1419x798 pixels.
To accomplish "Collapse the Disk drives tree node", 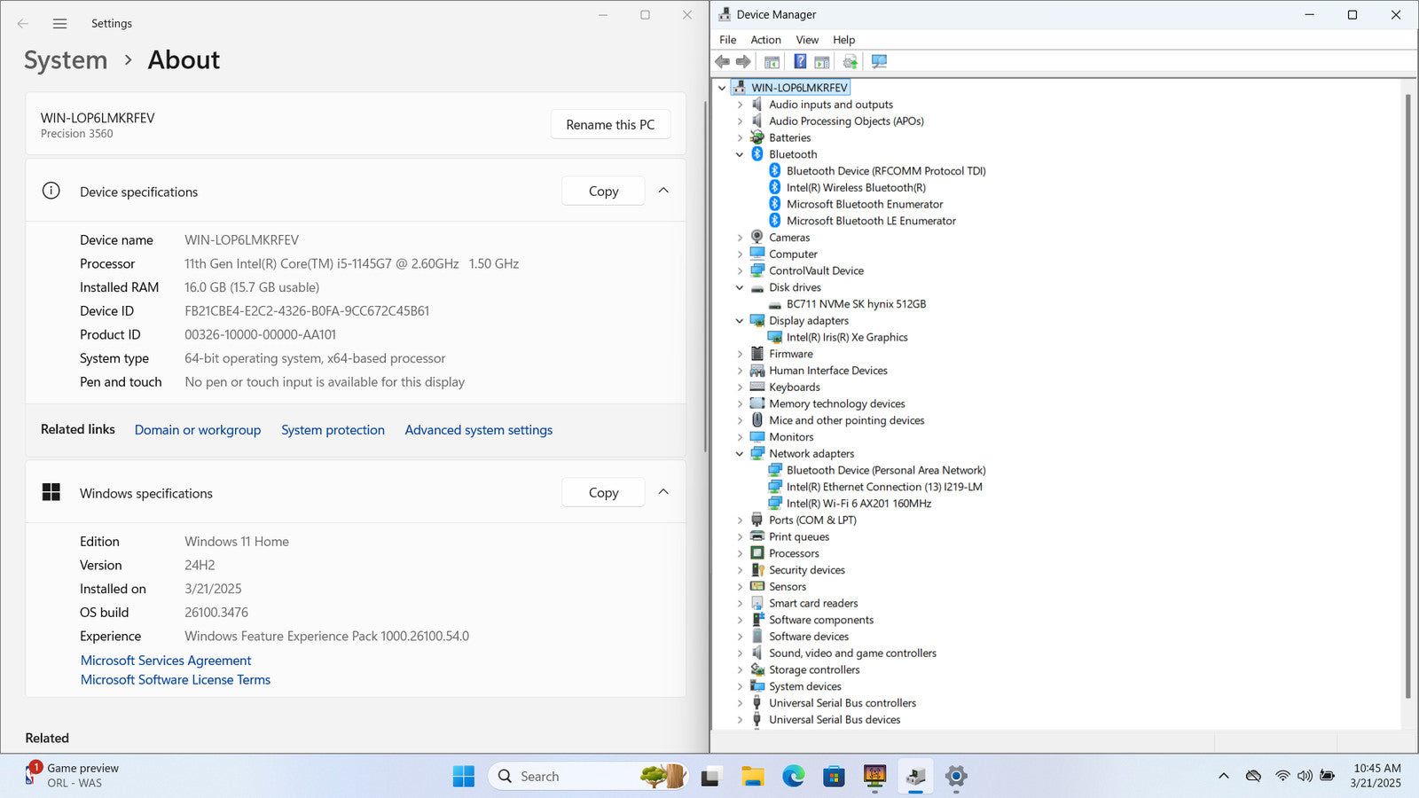I will [740, 287].
